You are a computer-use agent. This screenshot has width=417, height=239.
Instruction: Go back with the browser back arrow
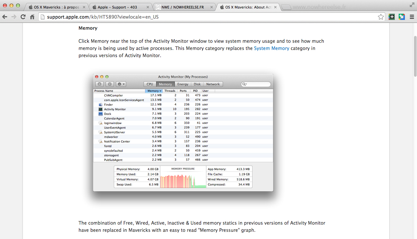[x=5, y=17]
